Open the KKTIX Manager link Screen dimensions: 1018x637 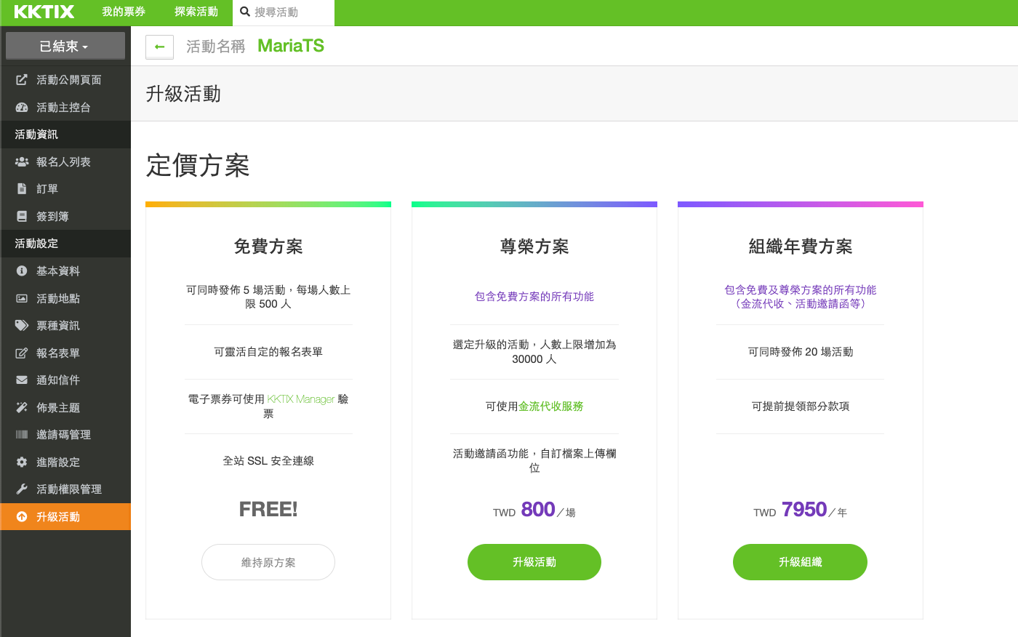point(300,399)
